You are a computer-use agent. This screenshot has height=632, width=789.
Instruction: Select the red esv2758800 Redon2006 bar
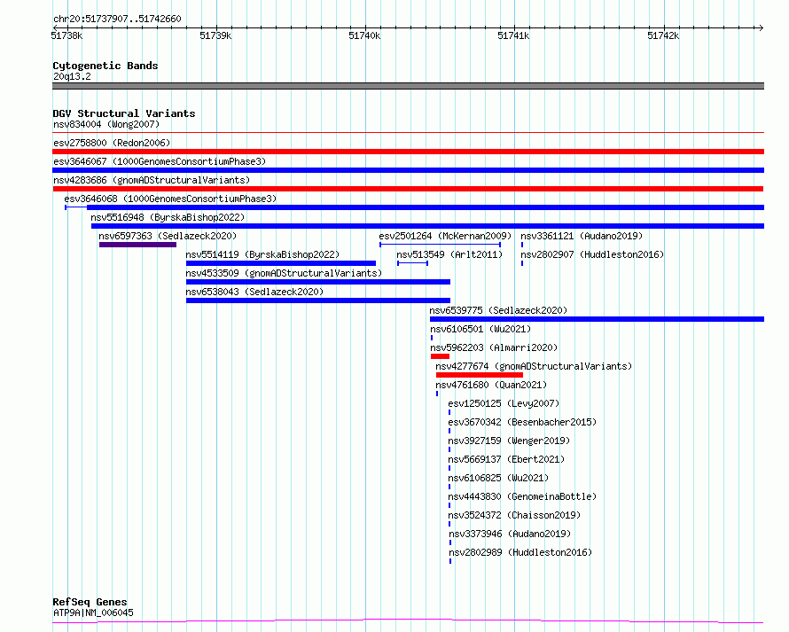point(408,152)
